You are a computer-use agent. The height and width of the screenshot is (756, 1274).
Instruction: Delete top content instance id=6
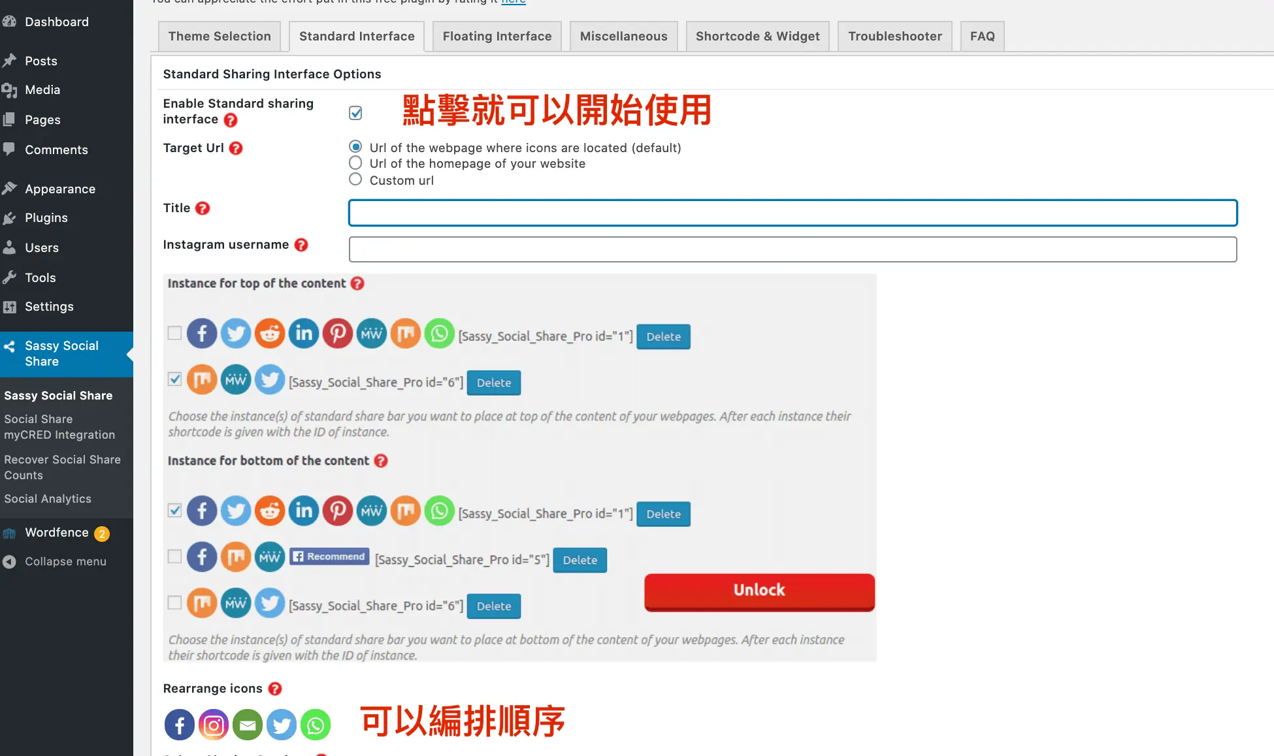pyautogui.click(x=494, y=383)
